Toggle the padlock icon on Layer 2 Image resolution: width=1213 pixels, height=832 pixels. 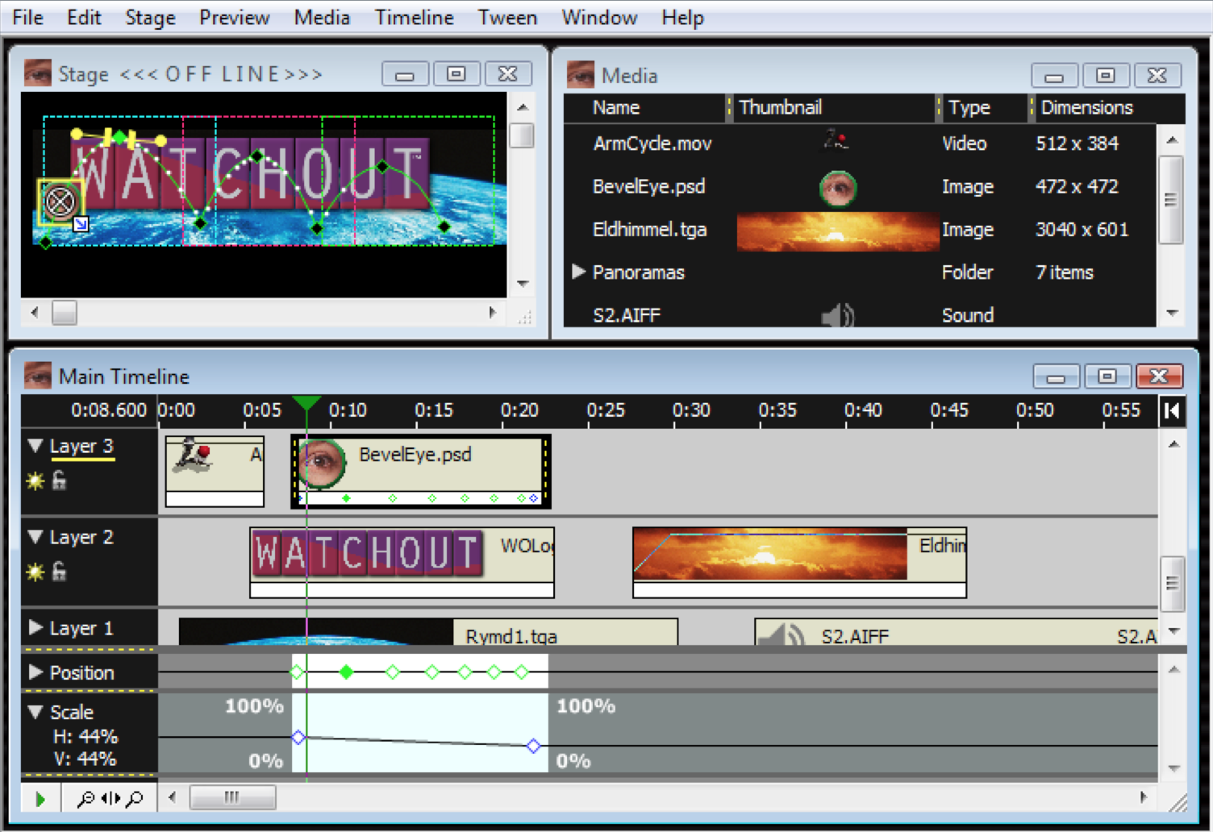[x=59, y=572]
